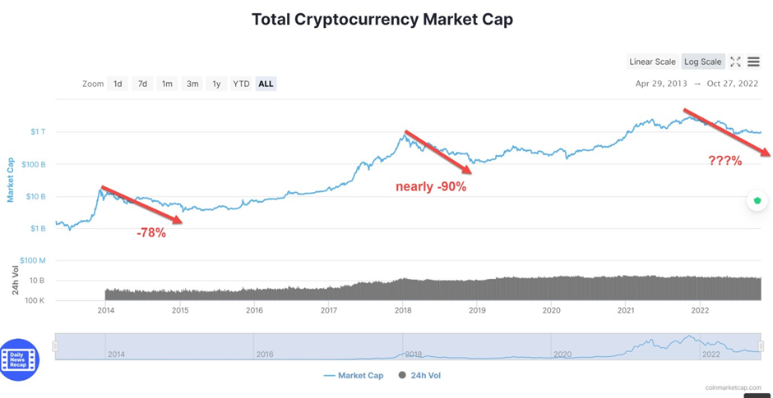
Task: Select the 1d zoom range
Action: (118, 84)
